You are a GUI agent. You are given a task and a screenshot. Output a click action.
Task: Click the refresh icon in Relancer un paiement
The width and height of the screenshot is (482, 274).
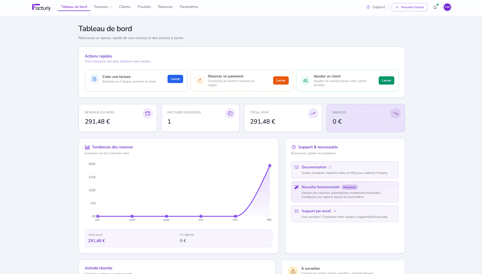[x=200, y=80]
